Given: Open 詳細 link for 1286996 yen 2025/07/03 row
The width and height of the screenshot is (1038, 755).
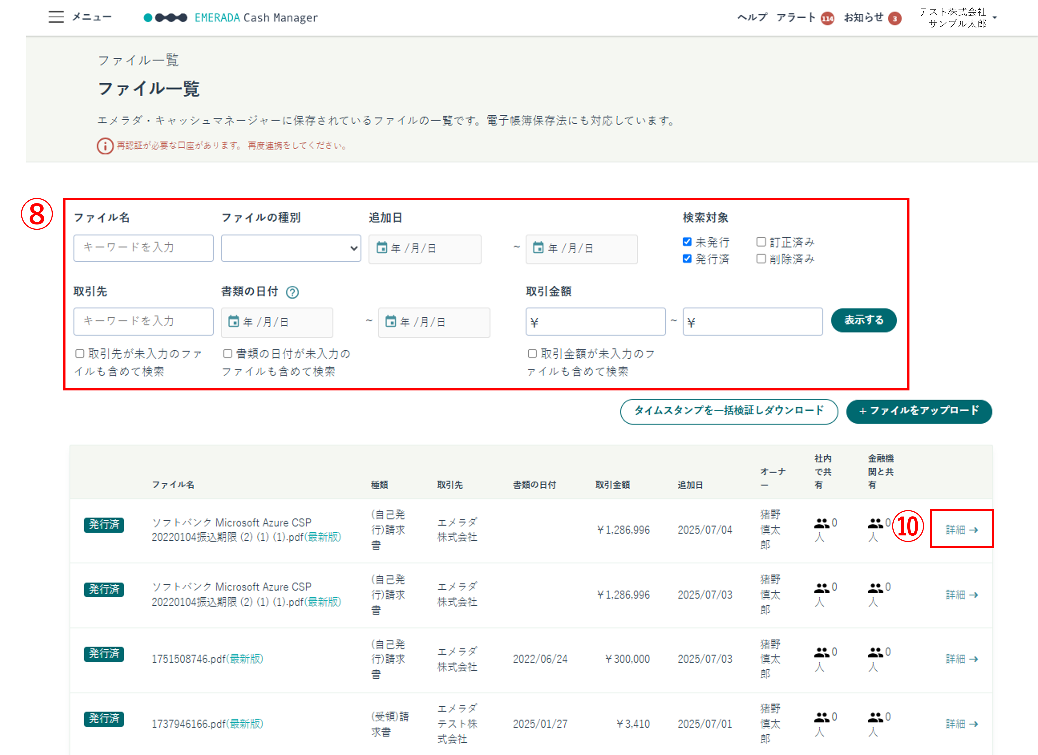Looking at the screenshot, I should coord(962,594).
